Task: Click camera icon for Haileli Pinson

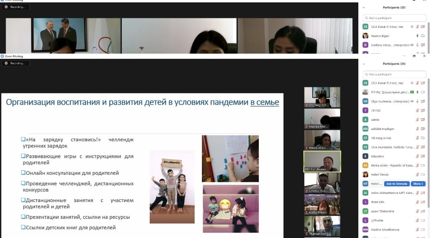Action: pos(423,174)
